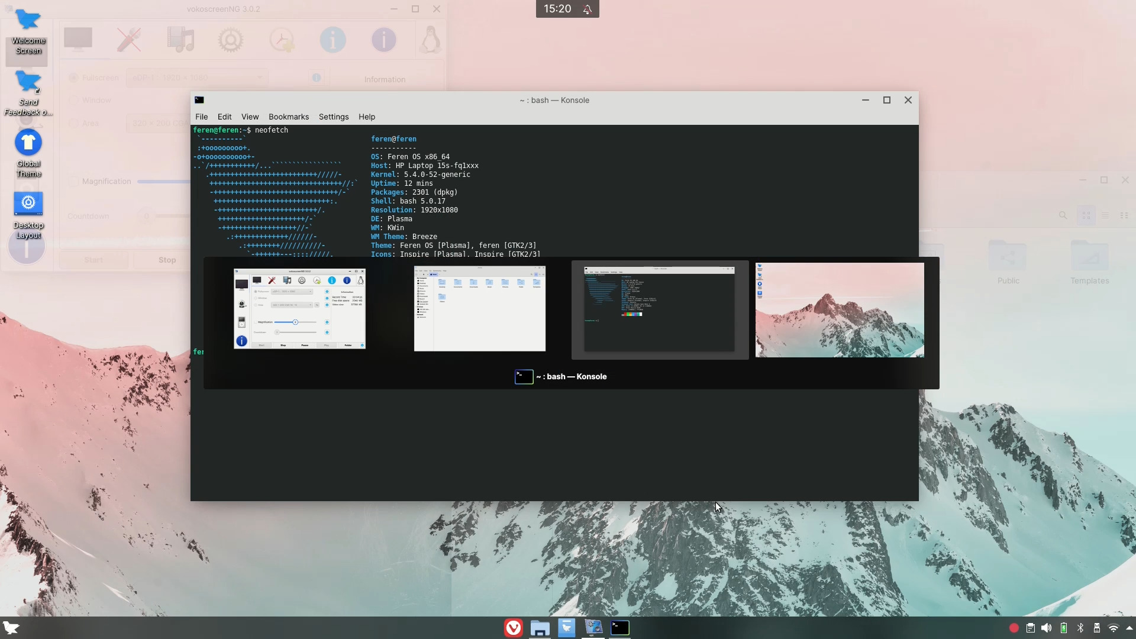Viewport: 1136px width, 639px height.
Task: Enable the Magnification checkbox
Action: coord(73,181)
